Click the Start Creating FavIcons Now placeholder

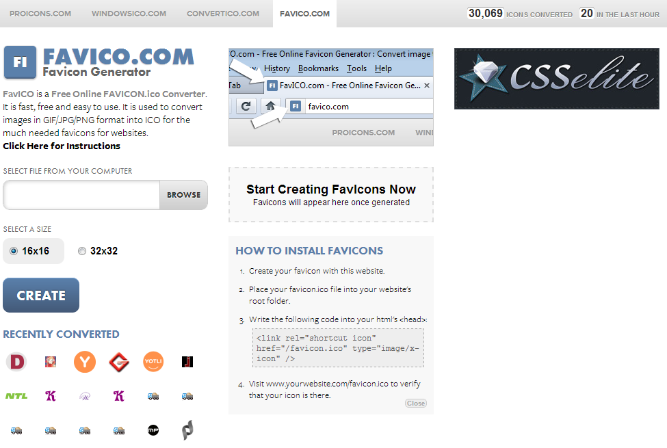[331, 195]
